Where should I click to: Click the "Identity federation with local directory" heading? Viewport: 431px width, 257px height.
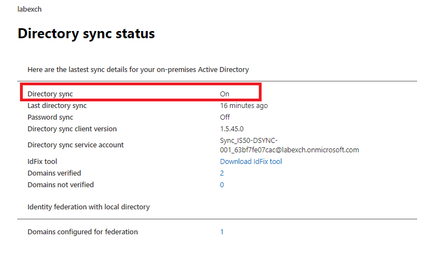[88, 207]
